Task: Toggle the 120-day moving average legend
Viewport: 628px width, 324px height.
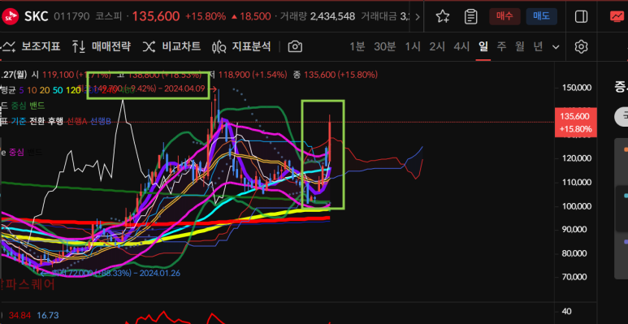Action: (x=73, y=90)
